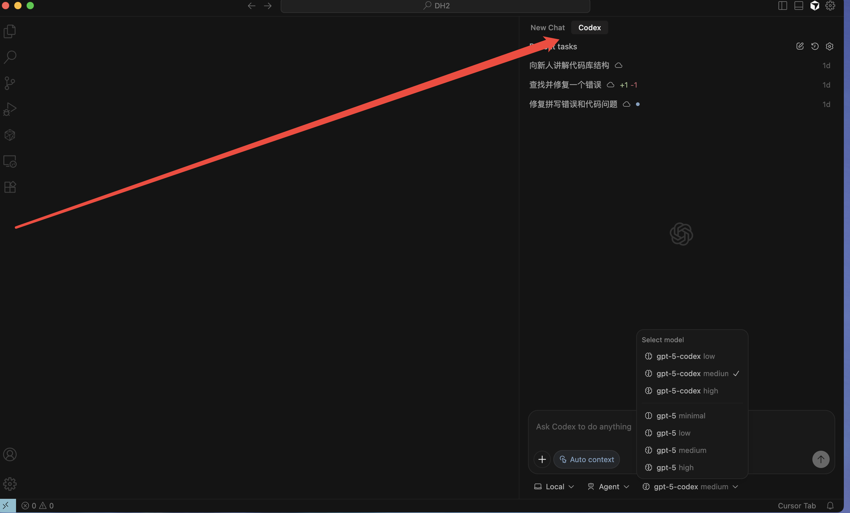The height and width of the screenshot is (513, 850).
Task: Switch to the Codex tab
Action: pyautogui.click(x=590, y=27)
